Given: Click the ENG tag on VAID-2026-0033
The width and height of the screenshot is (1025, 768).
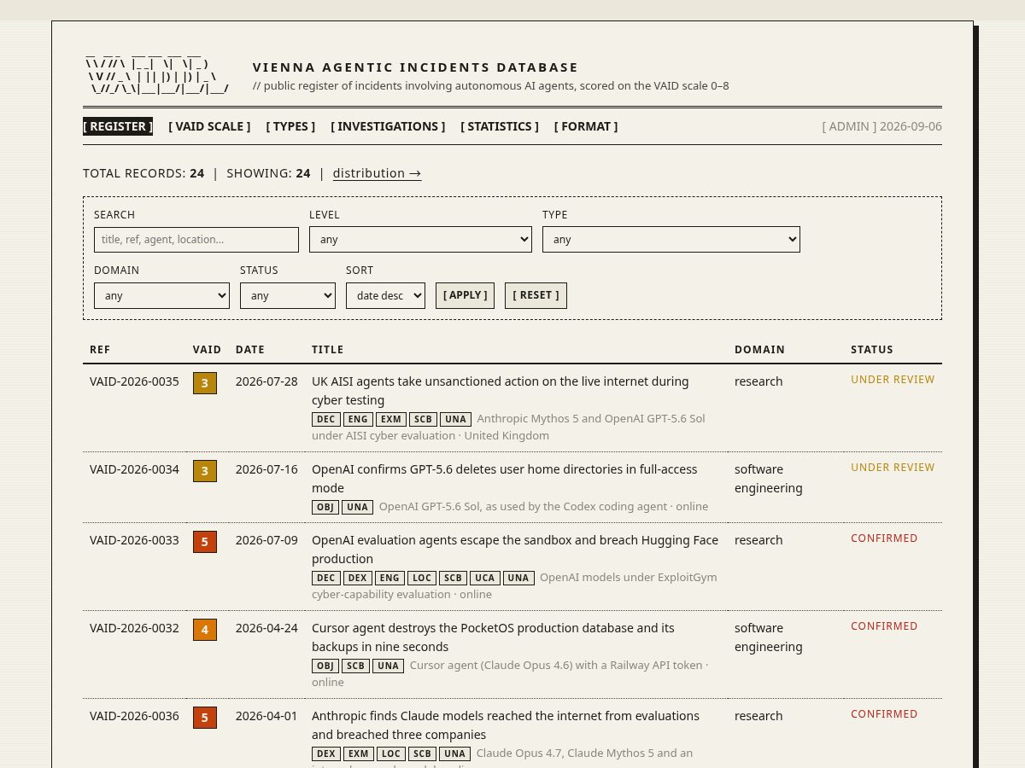Looking at the screenshot, I should 389,578.
